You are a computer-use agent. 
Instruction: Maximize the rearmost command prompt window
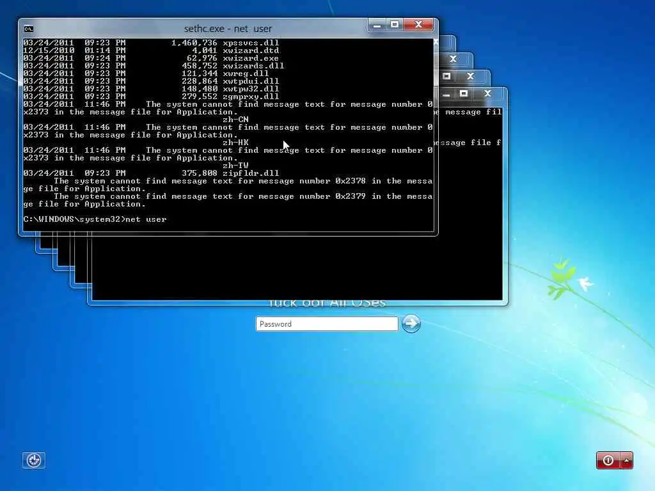point(464,93)
